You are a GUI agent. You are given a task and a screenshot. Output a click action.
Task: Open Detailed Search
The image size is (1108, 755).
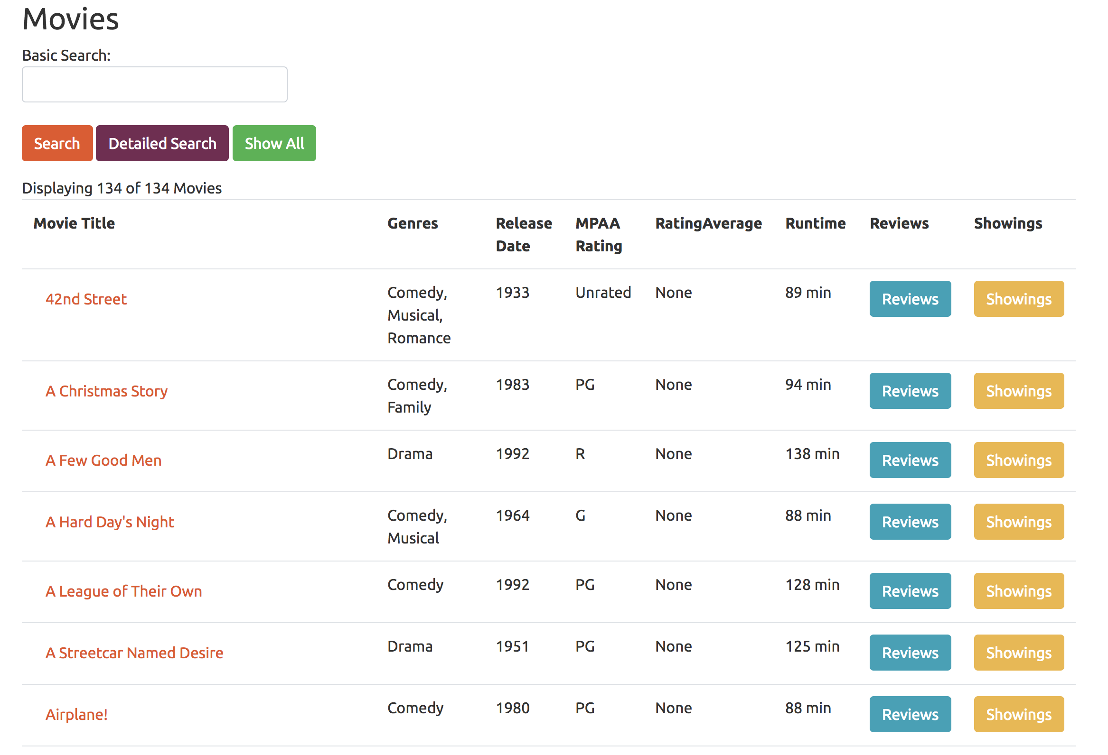pos(162,143)
